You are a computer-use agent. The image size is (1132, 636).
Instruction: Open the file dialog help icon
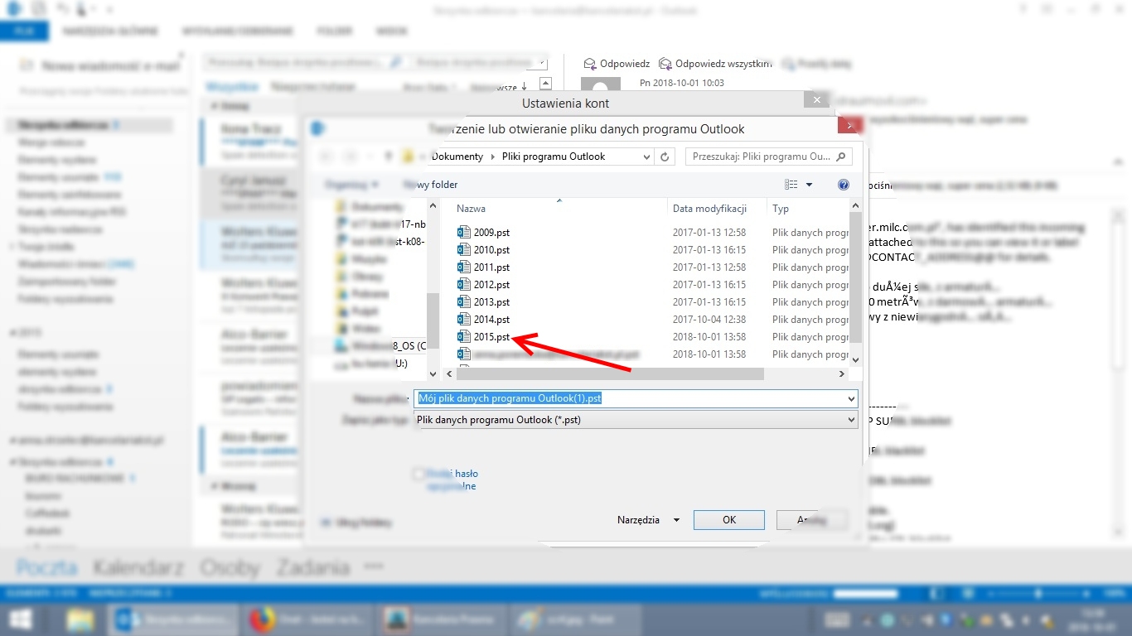(844, 185)
